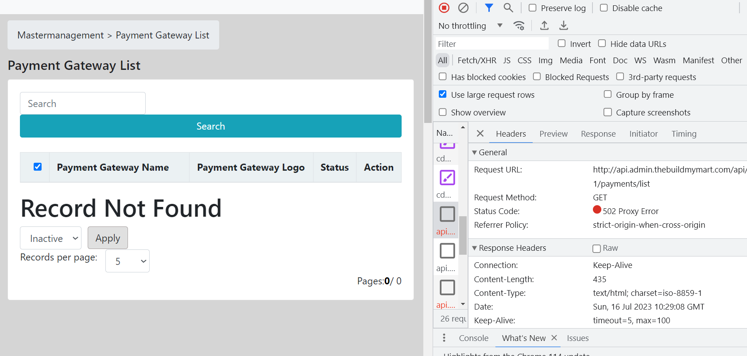Filter requests by JS
Screen dimensions: 747x356
coord(507,60)
